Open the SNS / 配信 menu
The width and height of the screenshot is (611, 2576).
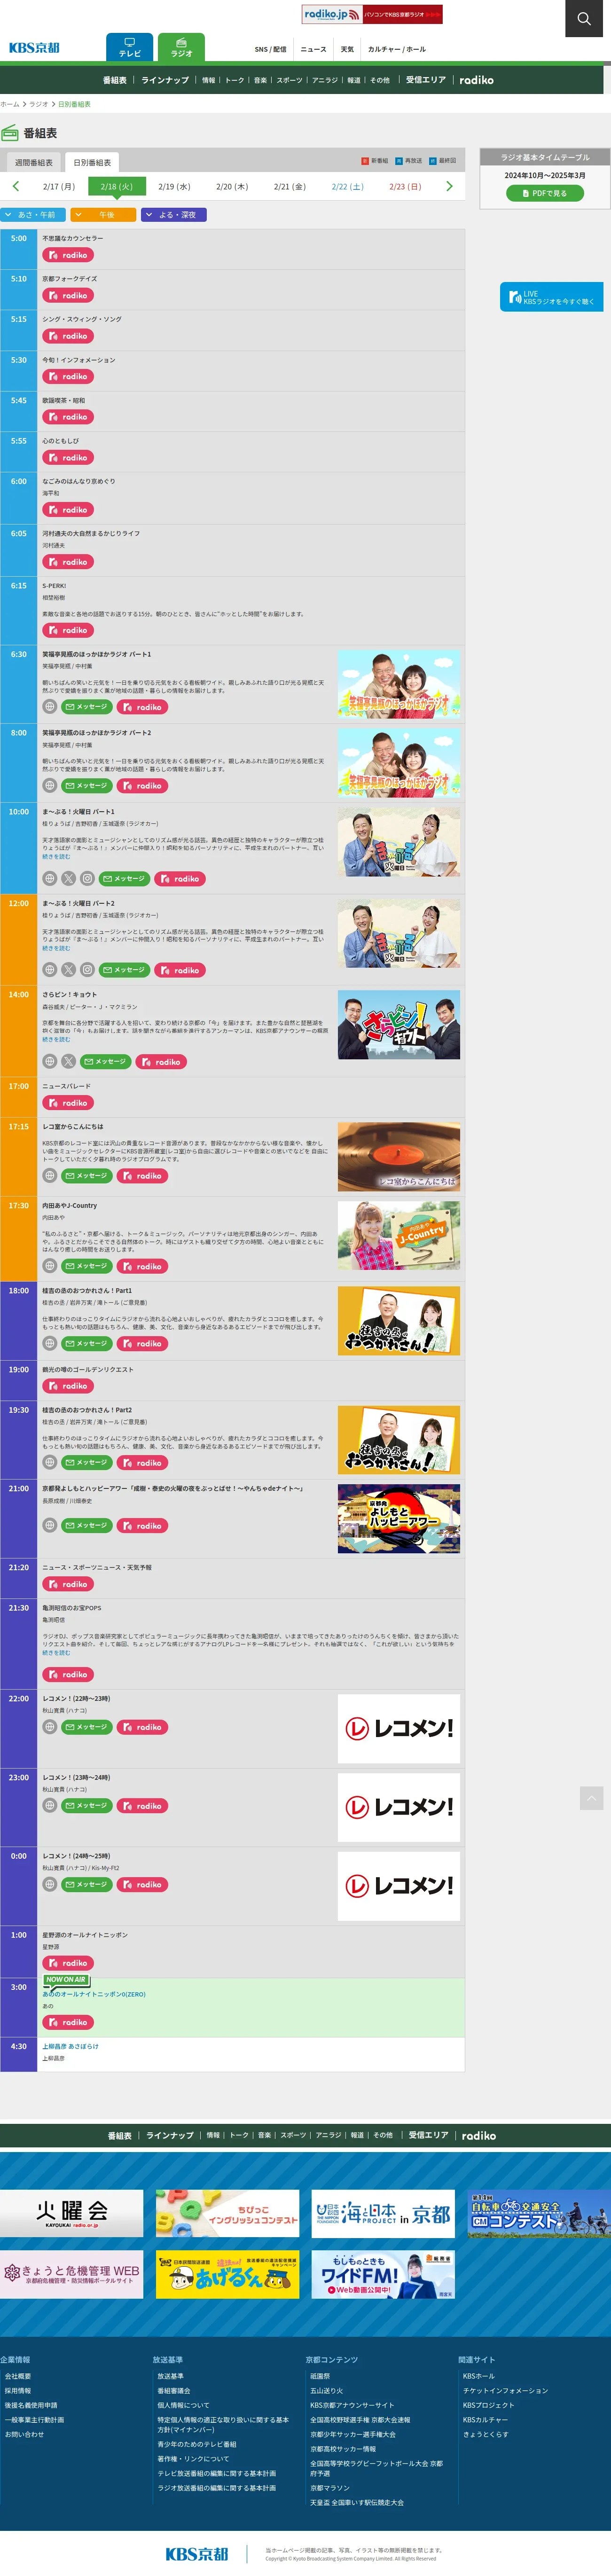270,49
